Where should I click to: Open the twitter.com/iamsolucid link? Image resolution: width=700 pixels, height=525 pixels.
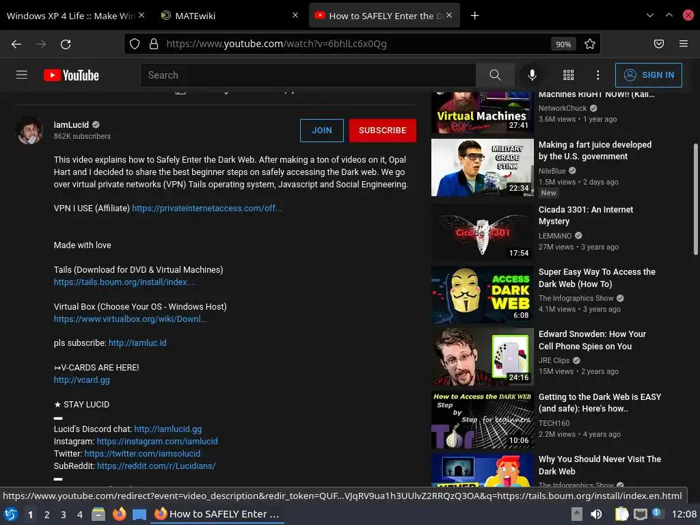pos(142,454)
